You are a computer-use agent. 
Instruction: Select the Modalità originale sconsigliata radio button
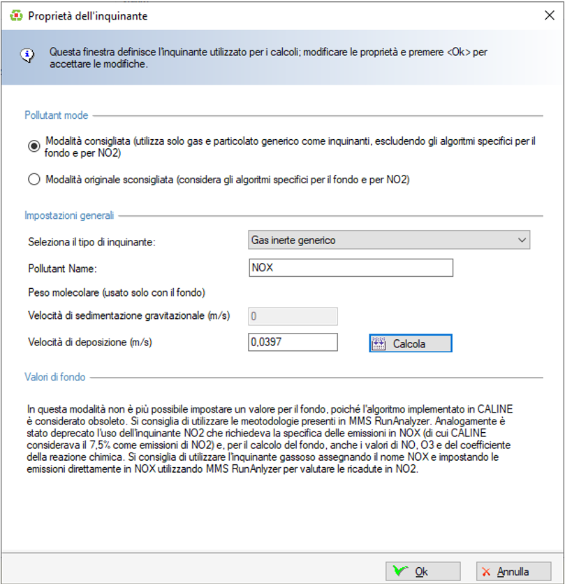[34, 180]
